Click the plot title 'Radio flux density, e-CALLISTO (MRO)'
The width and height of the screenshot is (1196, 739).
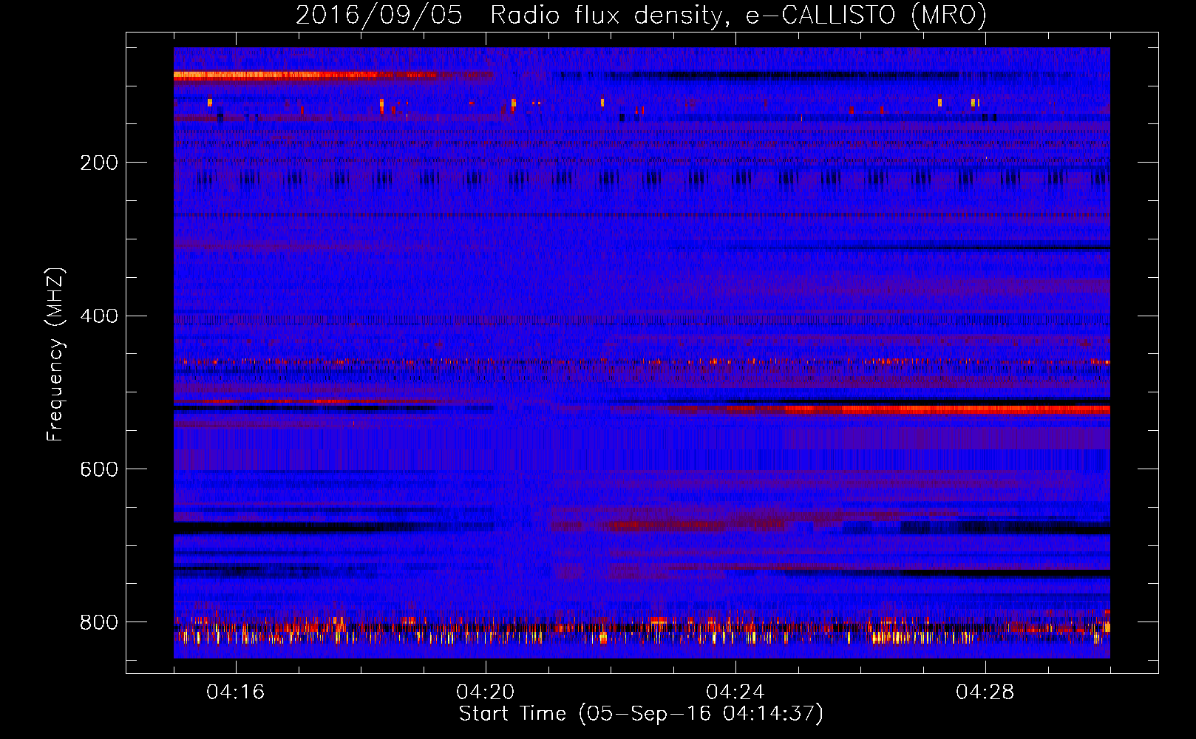[738, 15]
